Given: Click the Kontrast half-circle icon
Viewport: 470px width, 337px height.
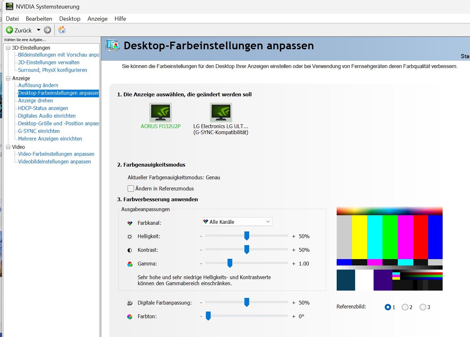Looking at the screenshot, I should (x=130, y=250).
